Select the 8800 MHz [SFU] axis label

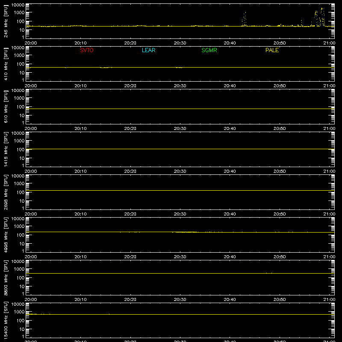(x=6, y=277)
